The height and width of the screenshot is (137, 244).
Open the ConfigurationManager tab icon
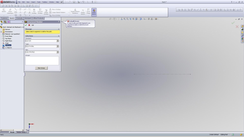click(x=9, y=22)
